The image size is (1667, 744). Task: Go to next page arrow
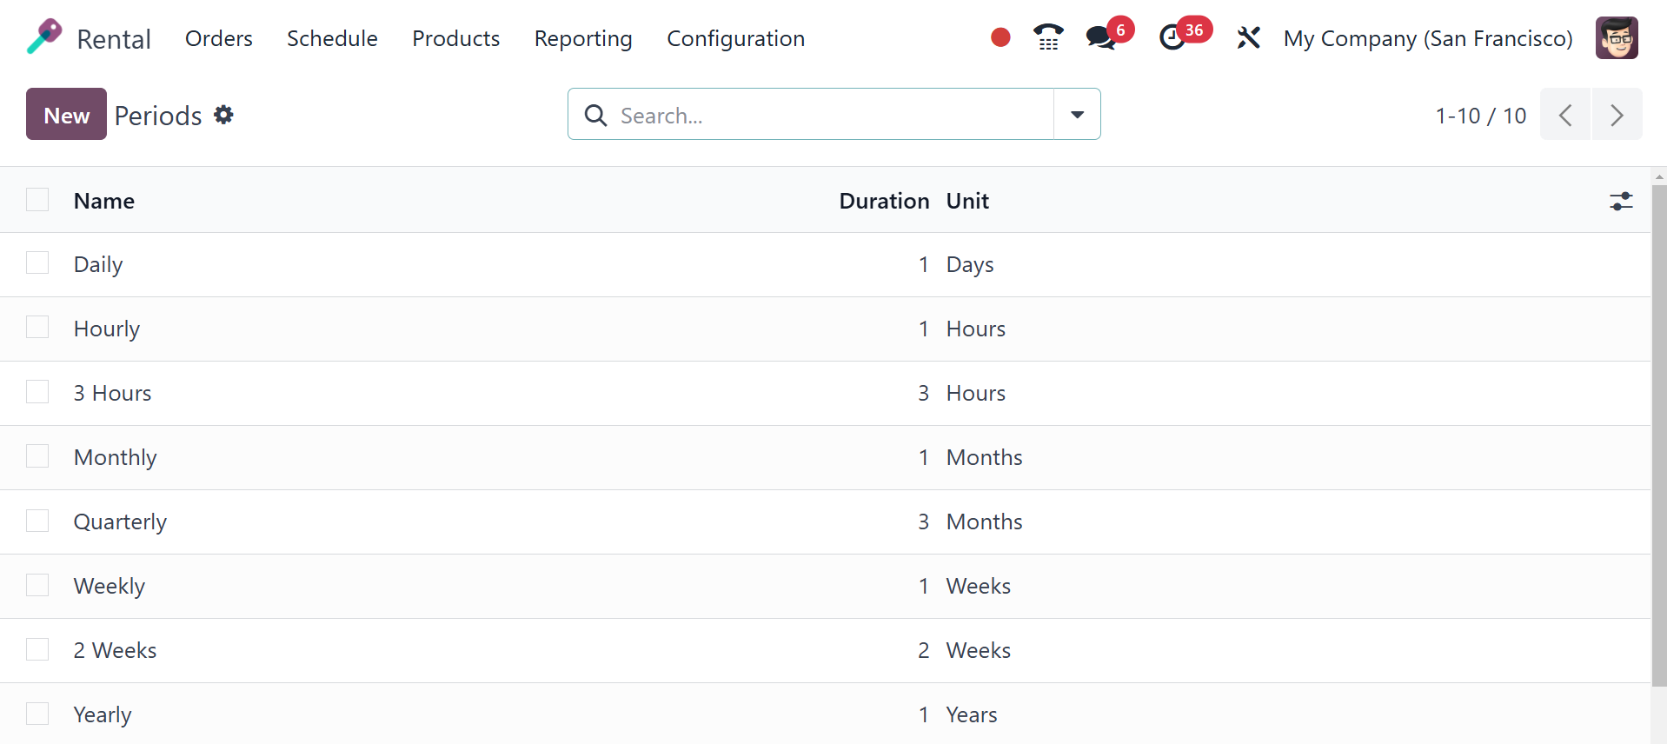(1617, 114)
